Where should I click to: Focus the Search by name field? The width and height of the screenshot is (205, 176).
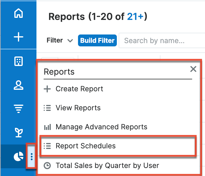(161, 40)
